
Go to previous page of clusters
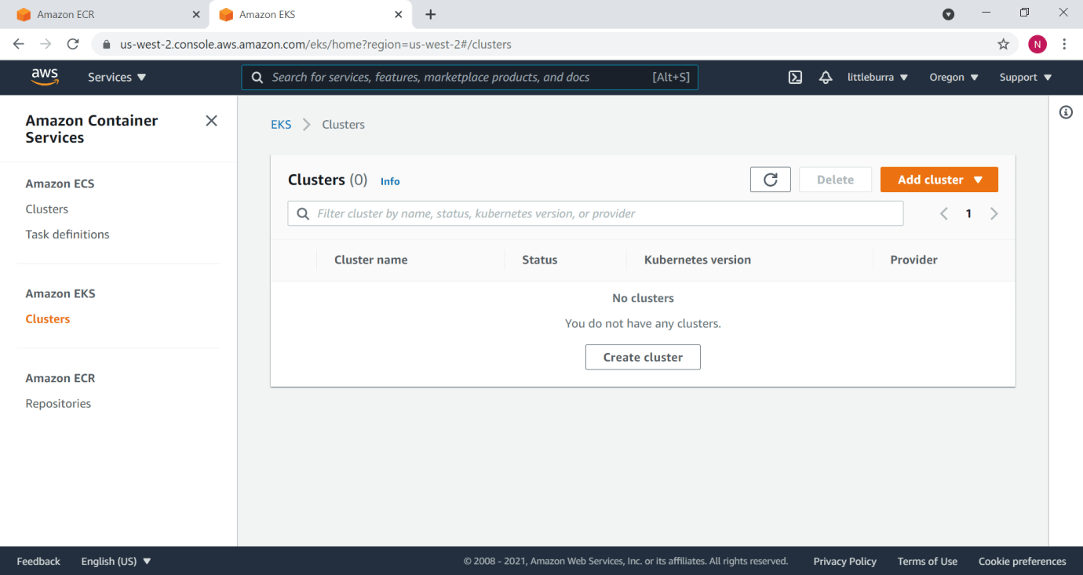tap(944, 213)
